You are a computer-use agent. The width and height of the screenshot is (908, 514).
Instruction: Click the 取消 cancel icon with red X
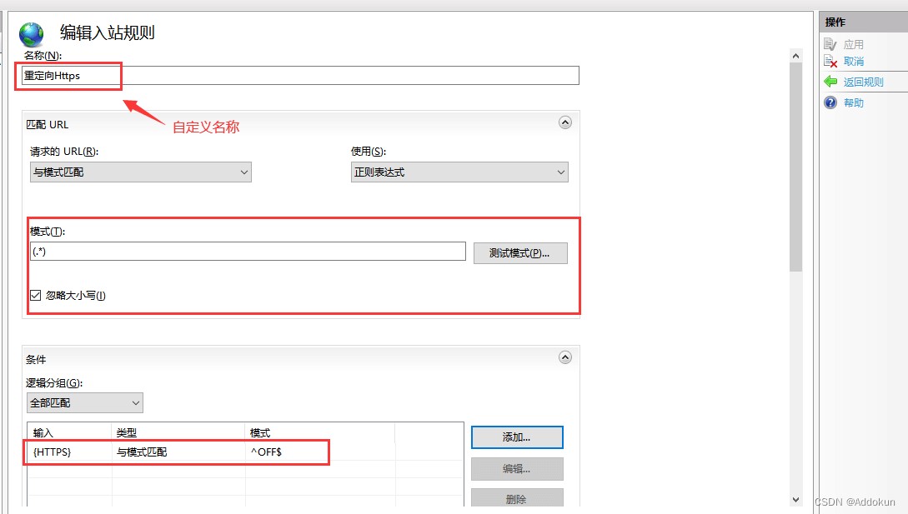pyautogui.click(x=830, y=62)
